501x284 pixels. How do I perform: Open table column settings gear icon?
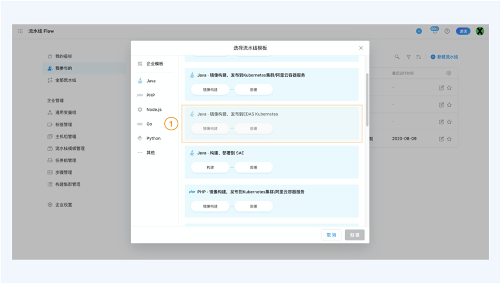coord(449,73)
